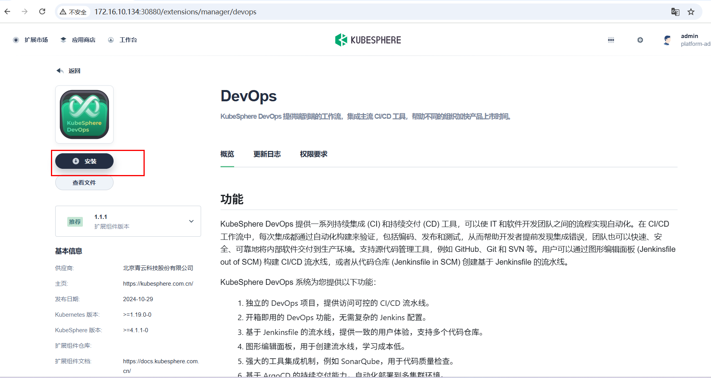The height and width of the screenshot is (378, 711).
Task: Click the app store layers icon
Action: pos(63,40)
